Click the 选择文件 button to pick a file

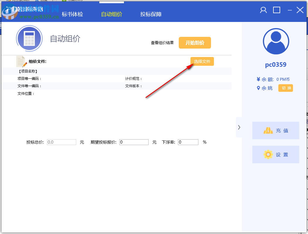(202, 61)
